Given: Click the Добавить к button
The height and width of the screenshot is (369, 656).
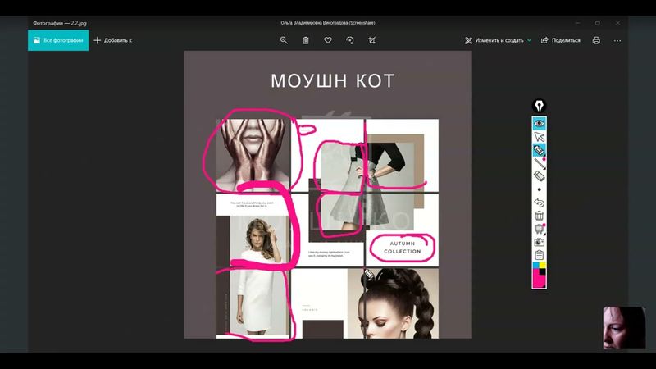Looking at the screenshot, I should (113, 40).
